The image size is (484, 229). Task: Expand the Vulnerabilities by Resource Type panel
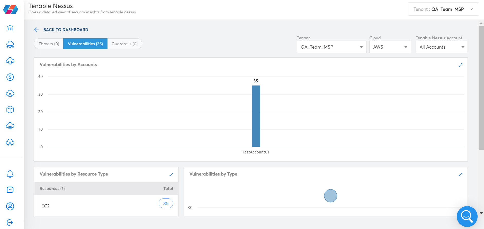pyautogui.click(x=172, y=175)
